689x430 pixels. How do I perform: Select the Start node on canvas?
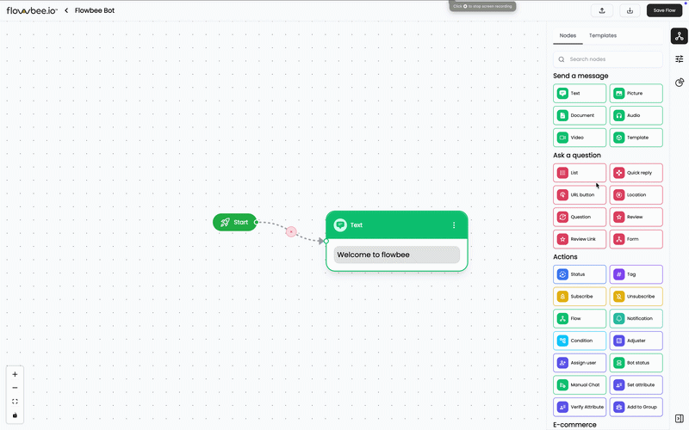(x=234, y=222)
